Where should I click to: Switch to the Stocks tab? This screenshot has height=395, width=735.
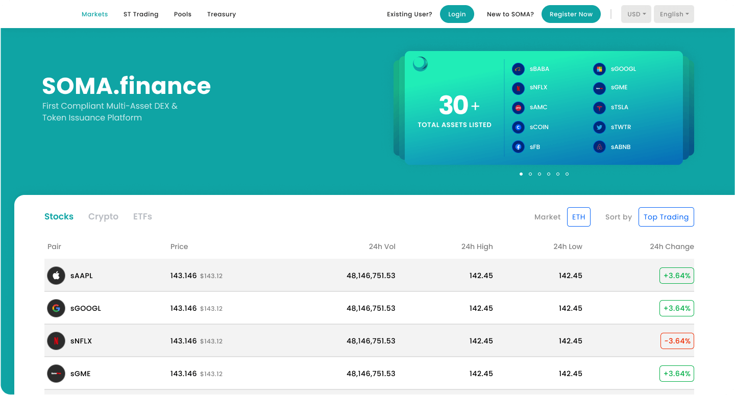click(59, 216)
